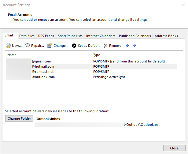Open the RSS Feeds tab
Screen dimensions: 188x154
(x=46, y=36)
